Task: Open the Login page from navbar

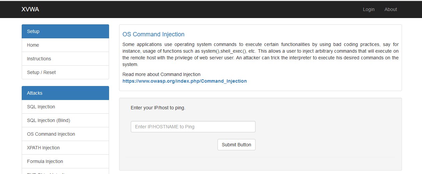Action: pos(369,9)
